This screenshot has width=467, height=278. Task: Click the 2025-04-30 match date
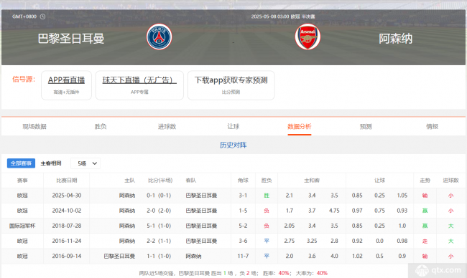click(67, 196)
